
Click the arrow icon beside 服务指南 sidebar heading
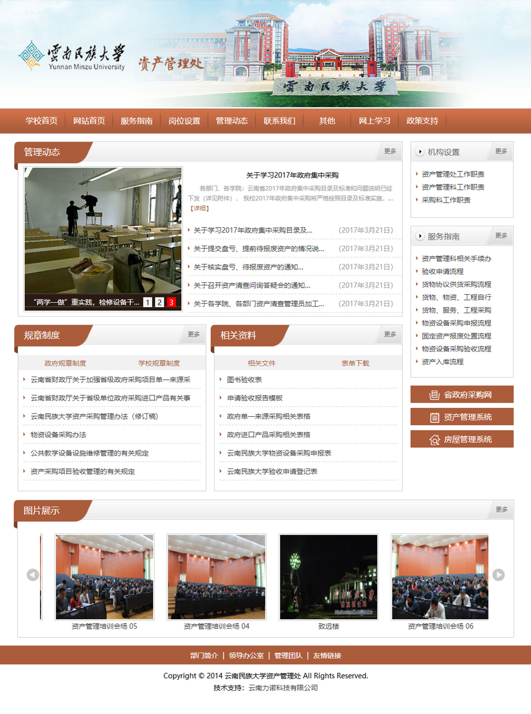[x=420, y=236]
